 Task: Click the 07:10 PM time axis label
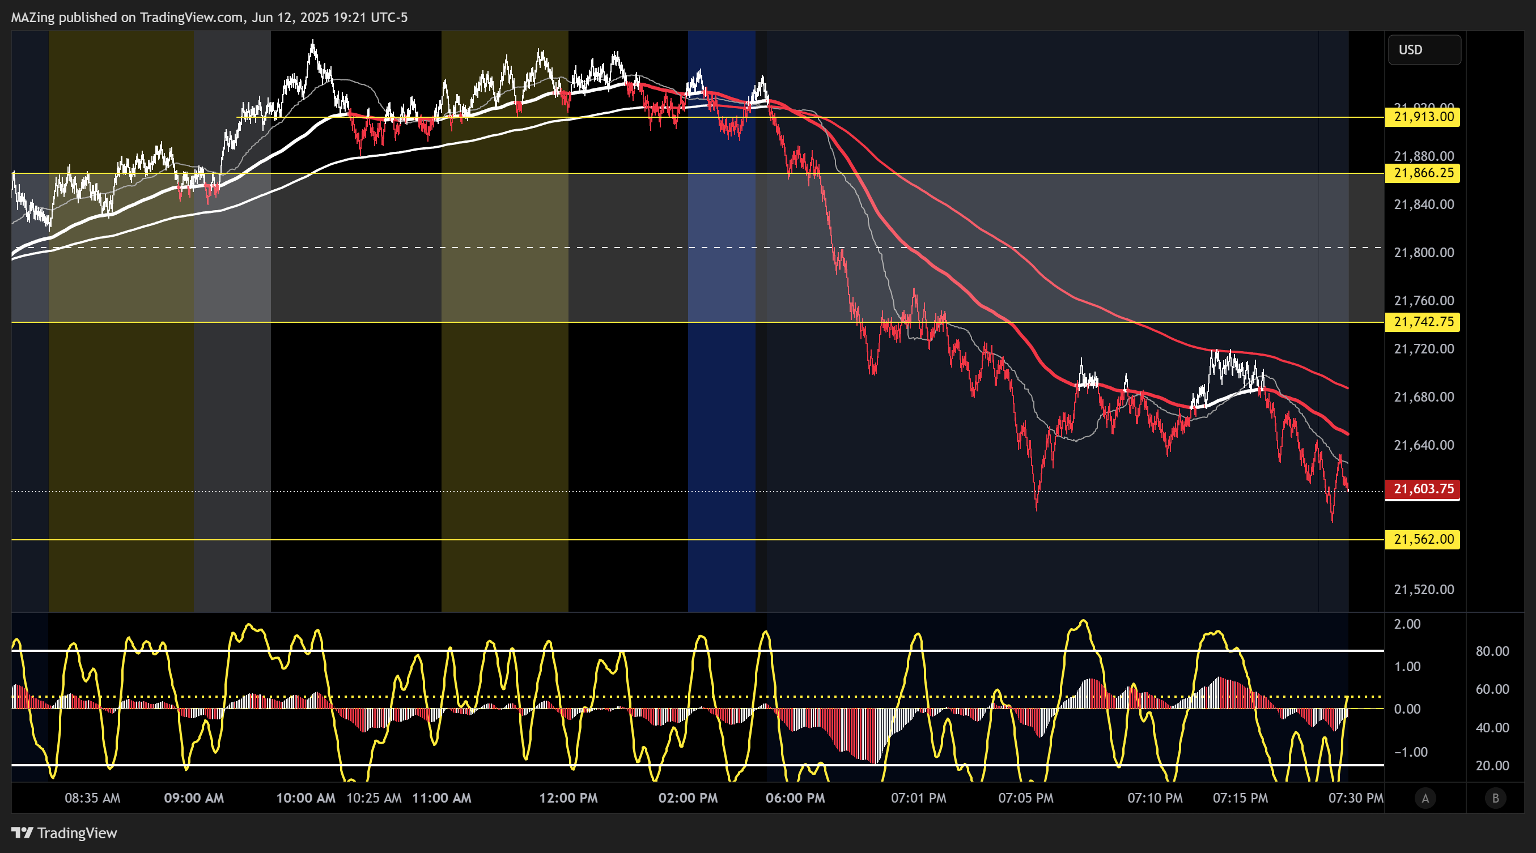point(1155,798)
